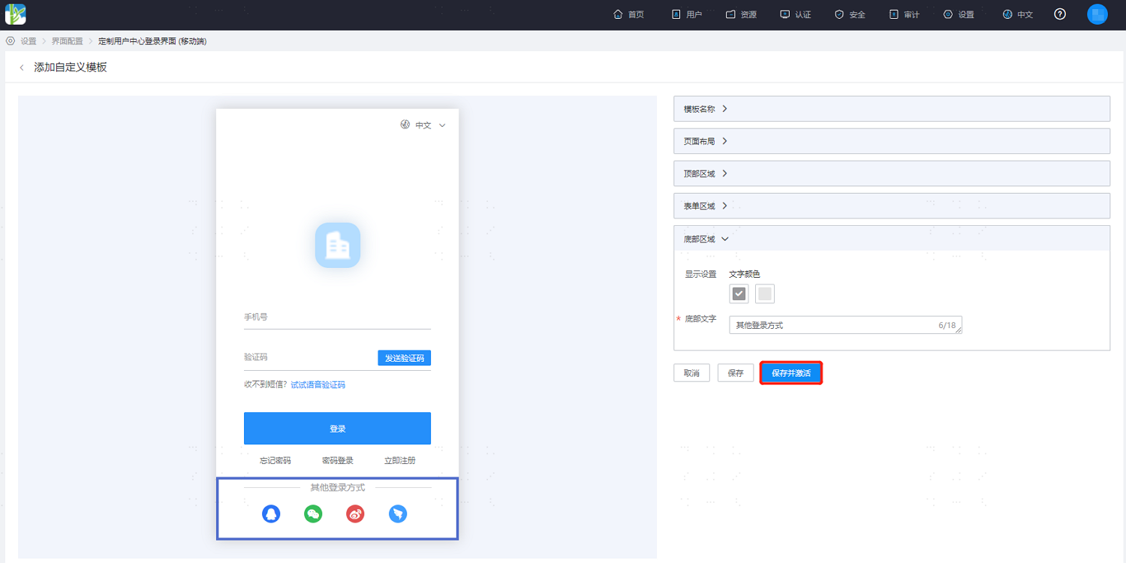This screenshot has width=1126, height=563.
Task: Click the app logo in the top-left corner
Action: click(x=16, y=14)
